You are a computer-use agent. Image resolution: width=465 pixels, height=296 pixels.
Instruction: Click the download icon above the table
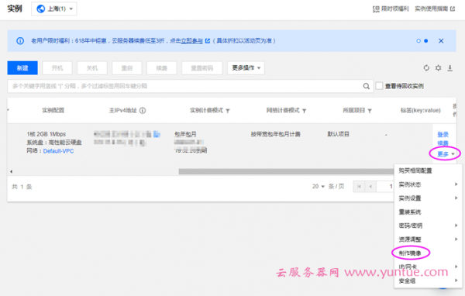click(x=449, y=68)
